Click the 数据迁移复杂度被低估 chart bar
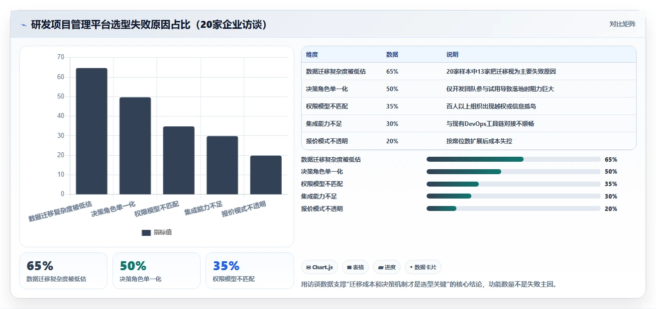This screenshot has width=656, height=309. (x=92, y=131)
